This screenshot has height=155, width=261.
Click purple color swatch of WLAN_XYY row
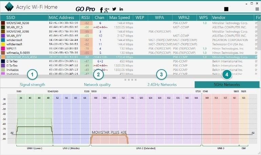click(3, 36)
